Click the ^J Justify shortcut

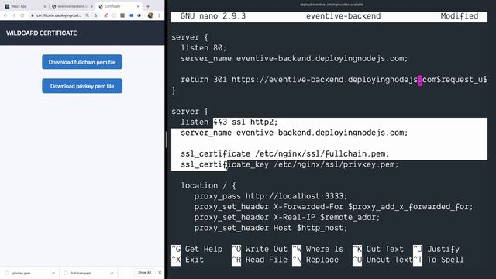pos(436,250)
